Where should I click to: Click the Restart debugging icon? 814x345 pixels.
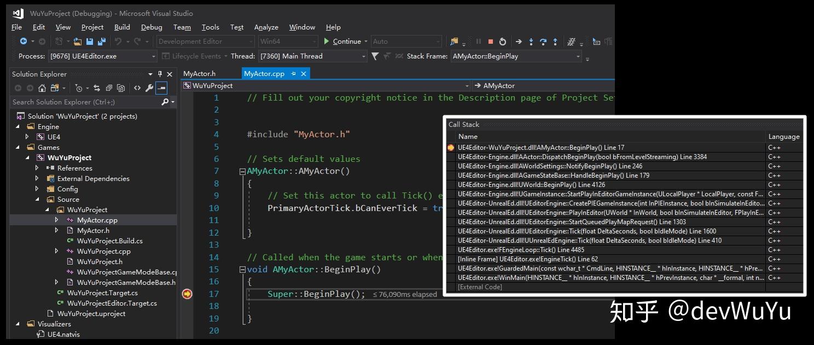click(502, 42)
